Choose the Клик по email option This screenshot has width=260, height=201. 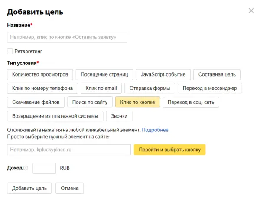(101, 88)
